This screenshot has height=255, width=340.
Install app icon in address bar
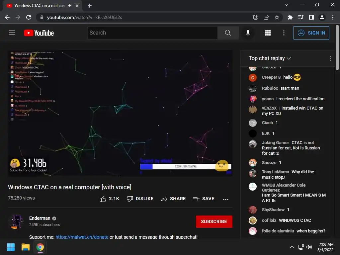(x=255, y=17)
